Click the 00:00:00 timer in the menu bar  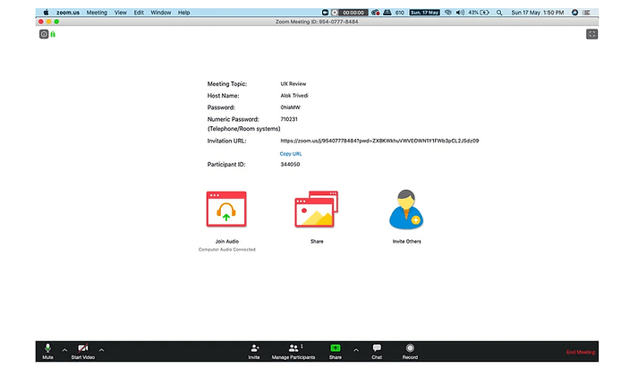pyautogui.click(x=353, y=13)
